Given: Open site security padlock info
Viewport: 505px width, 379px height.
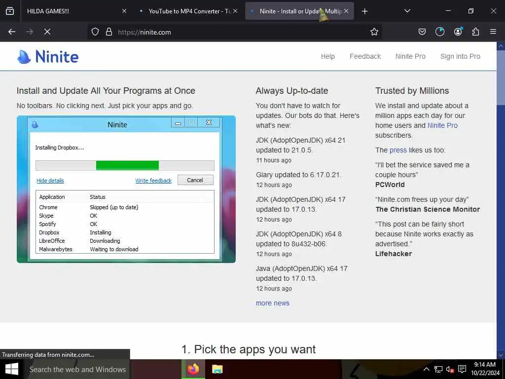Looking at the screenshot, I should point(109,32).
